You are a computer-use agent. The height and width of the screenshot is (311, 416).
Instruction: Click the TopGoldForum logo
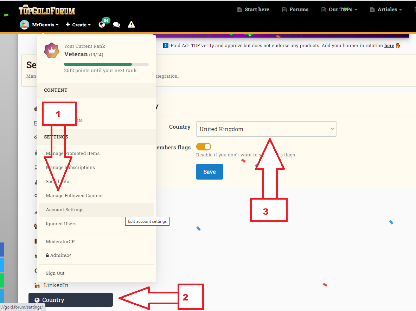tap(47, 10)
